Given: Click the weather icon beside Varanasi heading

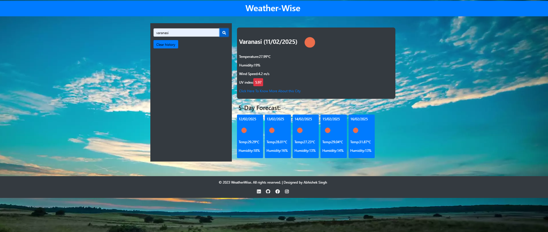Looking at the screenshot, I should [x=310, y=42].
